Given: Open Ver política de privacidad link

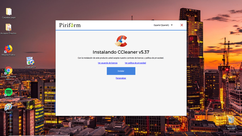Looking at the screenshot, I should (135, 63).
